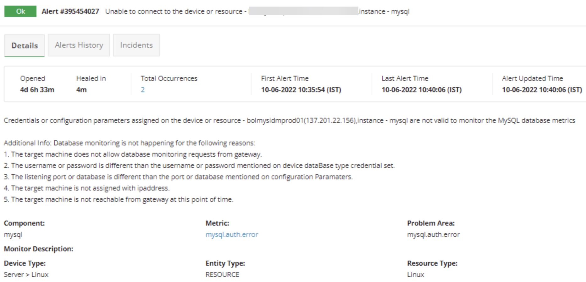
Task: Click the credentials not valid description line
Action: [289, 121]
